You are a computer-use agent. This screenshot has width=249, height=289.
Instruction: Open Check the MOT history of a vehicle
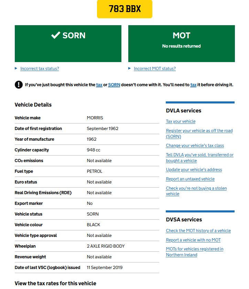coord(198,231)
